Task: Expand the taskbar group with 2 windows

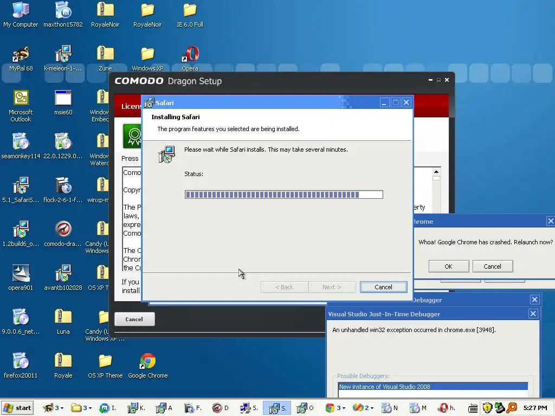Action: (363, 408)
